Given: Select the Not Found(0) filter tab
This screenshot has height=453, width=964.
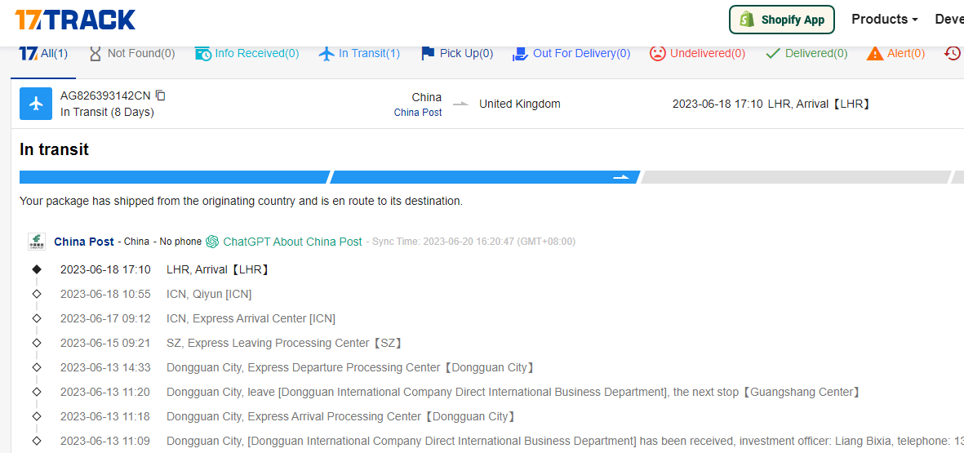Looking at the screenshot, I should coord(131,54).
